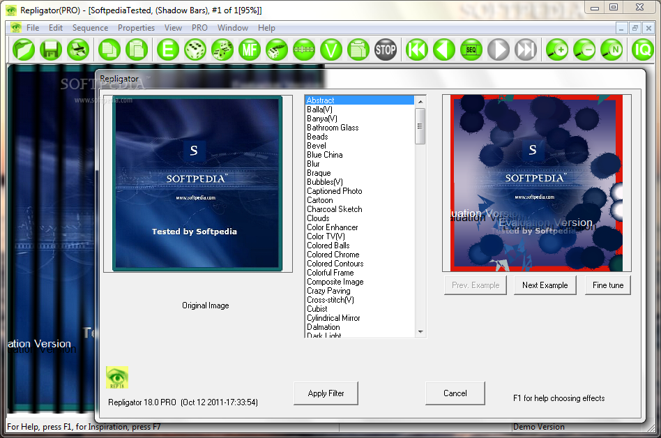Click the ruler-like toolbar icon
661x438 pixels.
click(304, 50)
